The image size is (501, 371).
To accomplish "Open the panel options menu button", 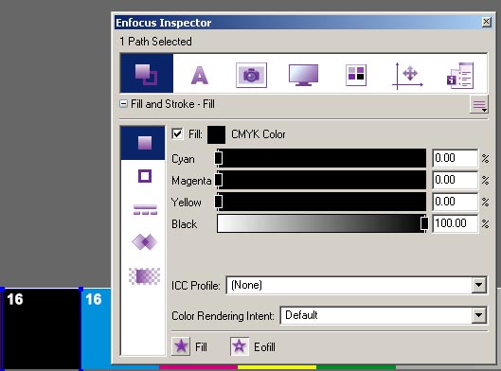I will [x=478, y=104].
